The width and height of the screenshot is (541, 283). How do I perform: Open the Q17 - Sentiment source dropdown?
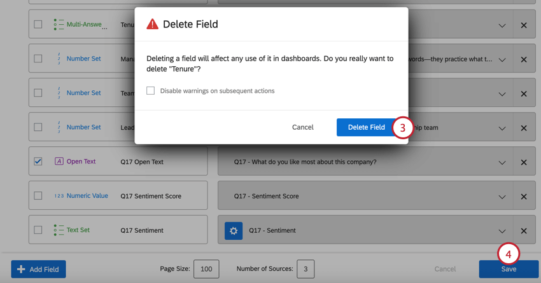pyautogui.click(x=502, y=231)
